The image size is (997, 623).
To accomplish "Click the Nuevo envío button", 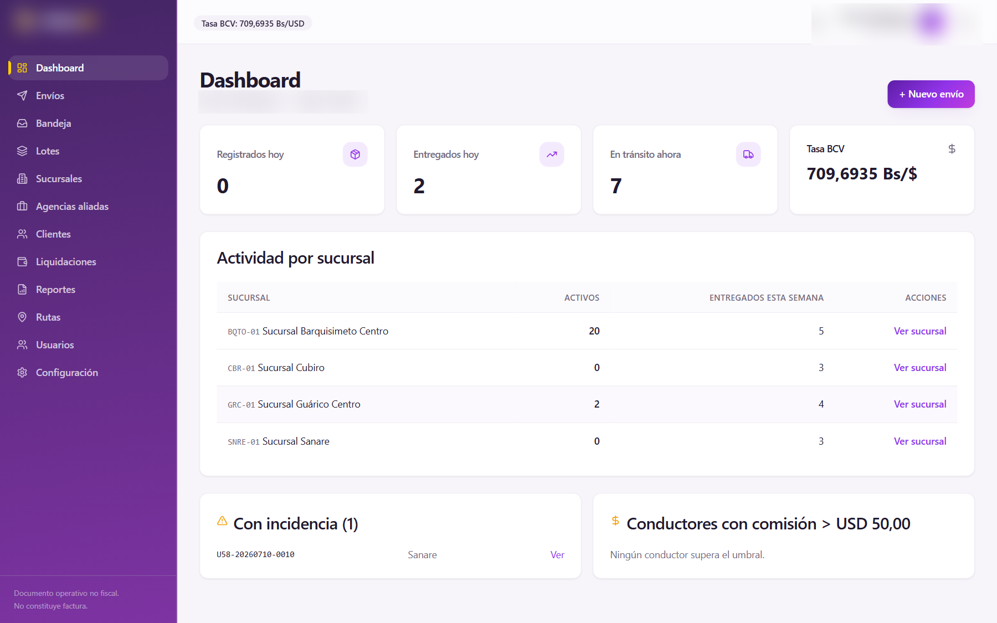I will (931, 94).
